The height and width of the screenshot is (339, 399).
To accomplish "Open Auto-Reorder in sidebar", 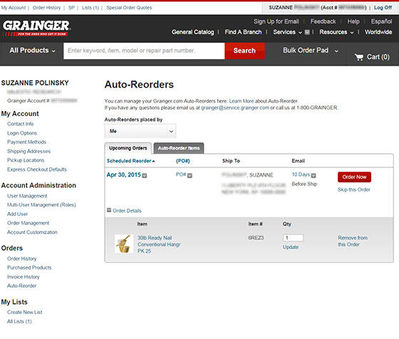I will [22, 286].
